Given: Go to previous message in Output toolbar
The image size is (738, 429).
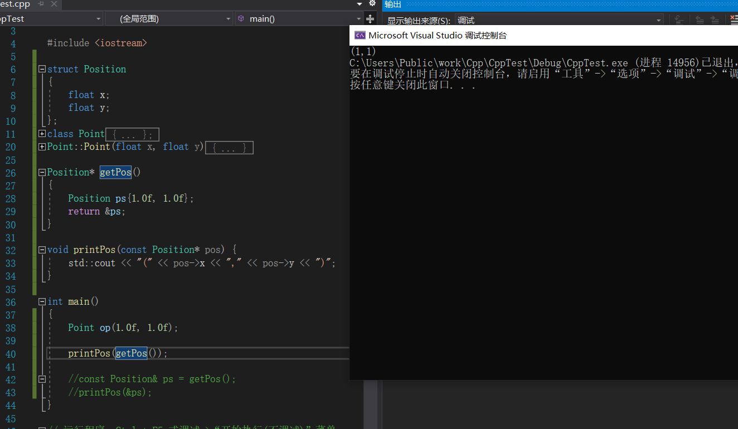Looking at the screenshot, I should pyautogui.click(x=700, y=20).
